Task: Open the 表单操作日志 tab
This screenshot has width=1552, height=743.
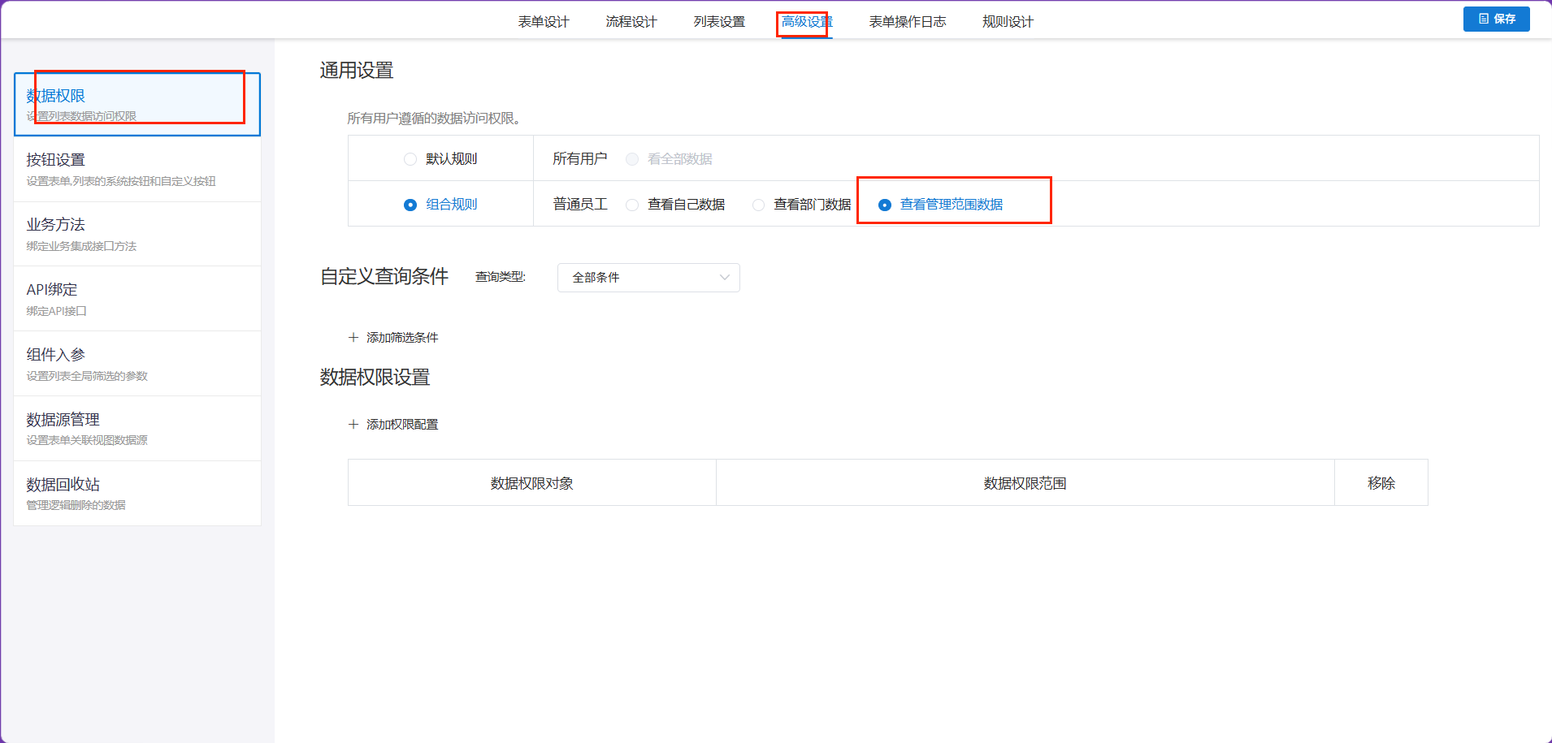Action: (908, 22)
